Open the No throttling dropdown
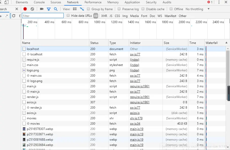This screenshot has height=150, width=230. click(198, 9)
